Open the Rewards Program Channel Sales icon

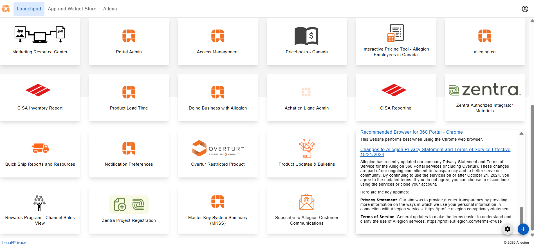pyautogui.click(x=39, y=203)
